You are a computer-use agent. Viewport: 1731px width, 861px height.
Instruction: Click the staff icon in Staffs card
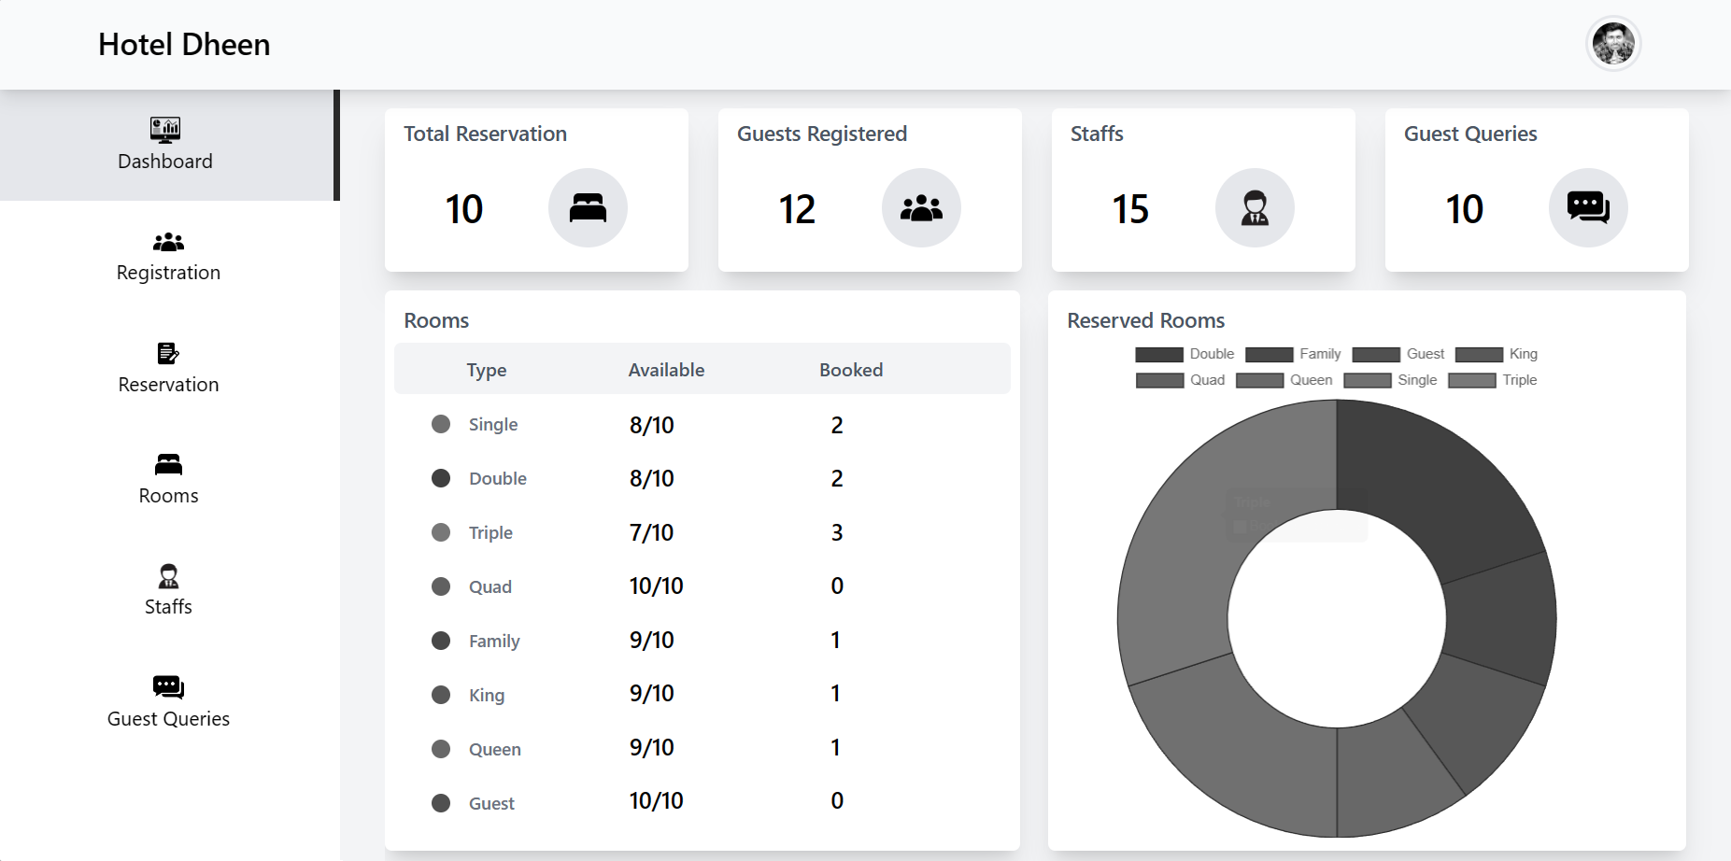point(1255,207)
